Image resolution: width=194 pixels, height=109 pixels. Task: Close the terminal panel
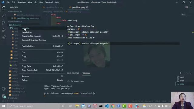(x=190, y=73)
